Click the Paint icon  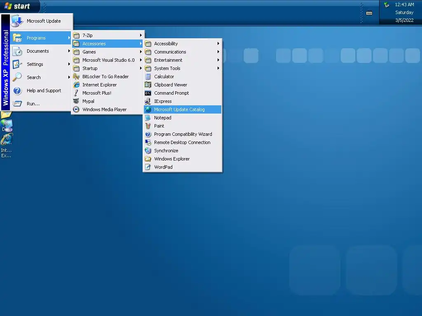coord(148,126)
